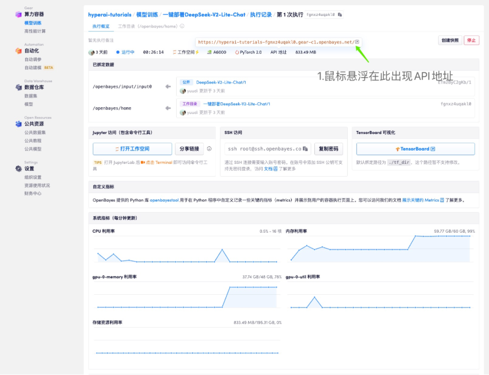Open 公共数据集 in the sidebar
Screen dimensions: 489x375
pyautogui.click(x=35, y=133)
